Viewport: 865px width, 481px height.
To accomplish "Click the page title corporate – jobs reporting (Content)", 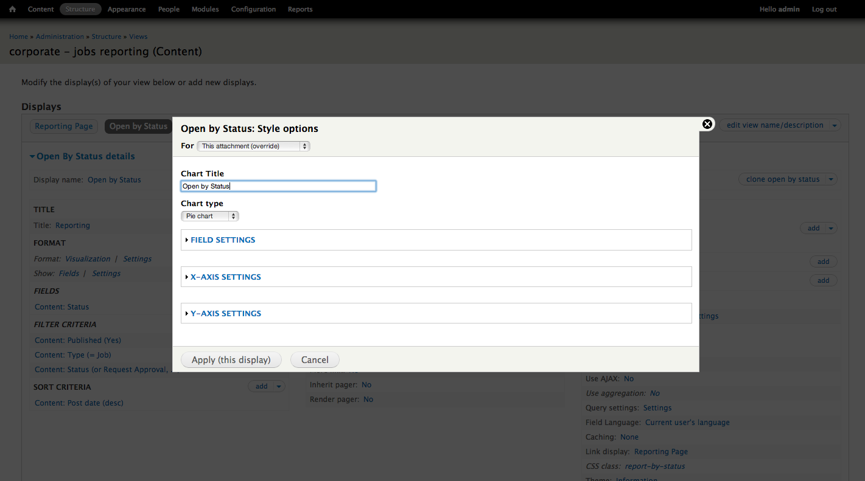I will click(x=105, y=52).
